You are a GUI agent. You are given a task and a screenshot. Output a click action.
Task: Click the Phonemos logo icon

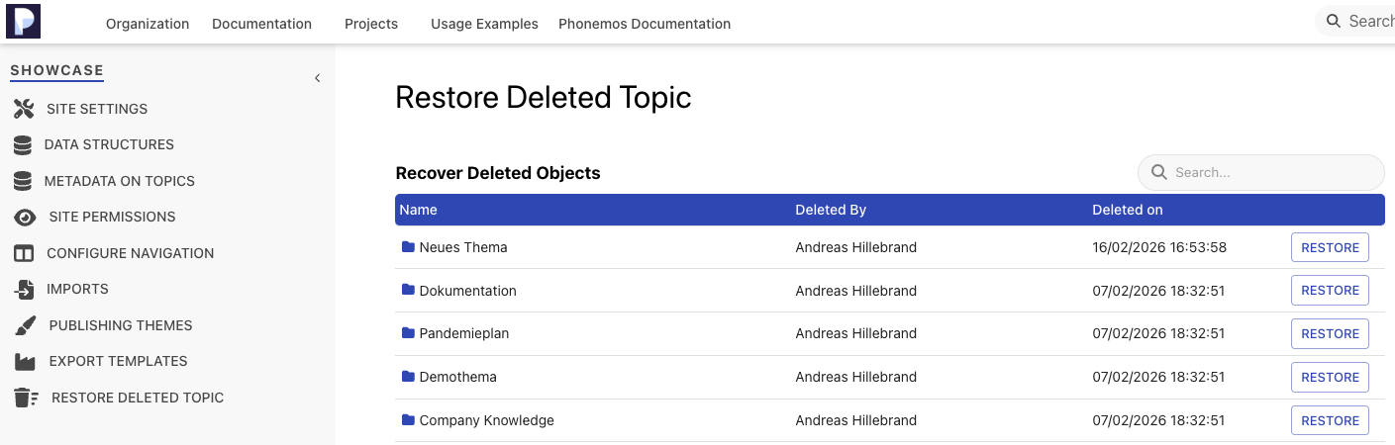(23, 21)
